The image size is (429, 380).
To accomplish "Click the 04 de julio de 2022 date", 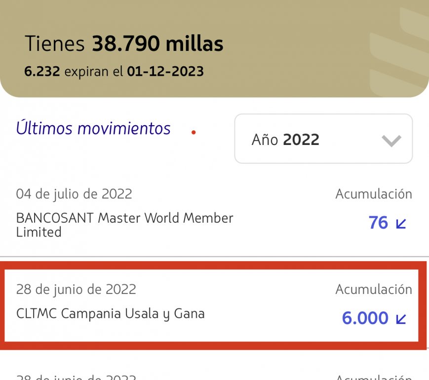I will click(x=74, y=193).
